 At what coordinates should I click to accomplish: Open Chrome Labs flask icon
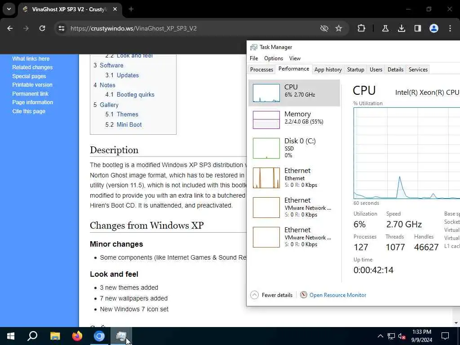tap(385, 28)
